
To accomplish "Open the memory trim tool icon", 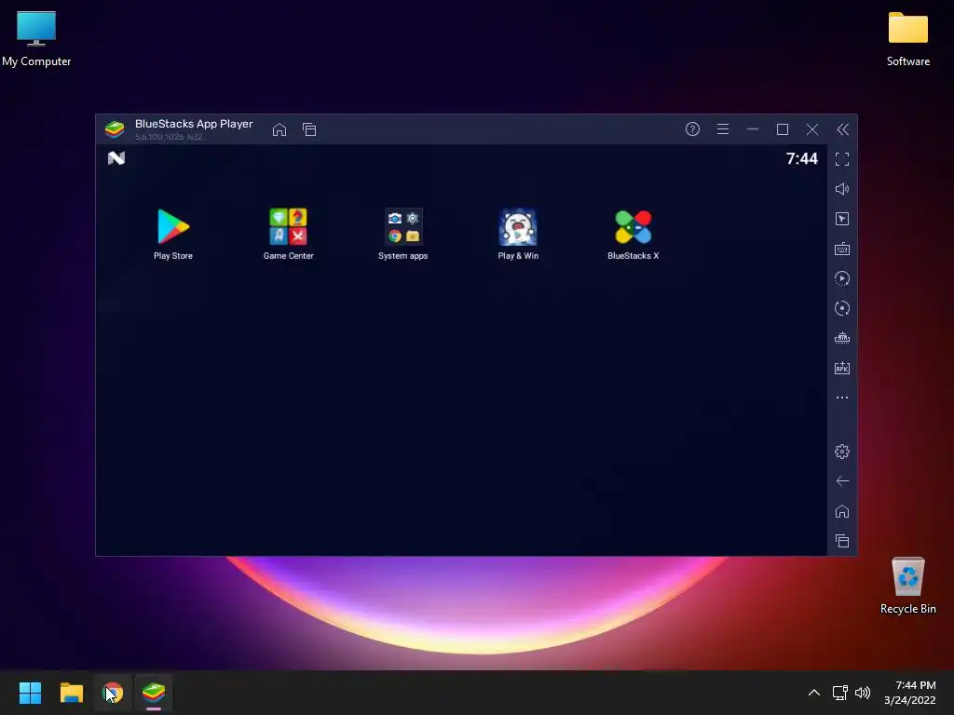I will tap(842, 338).
